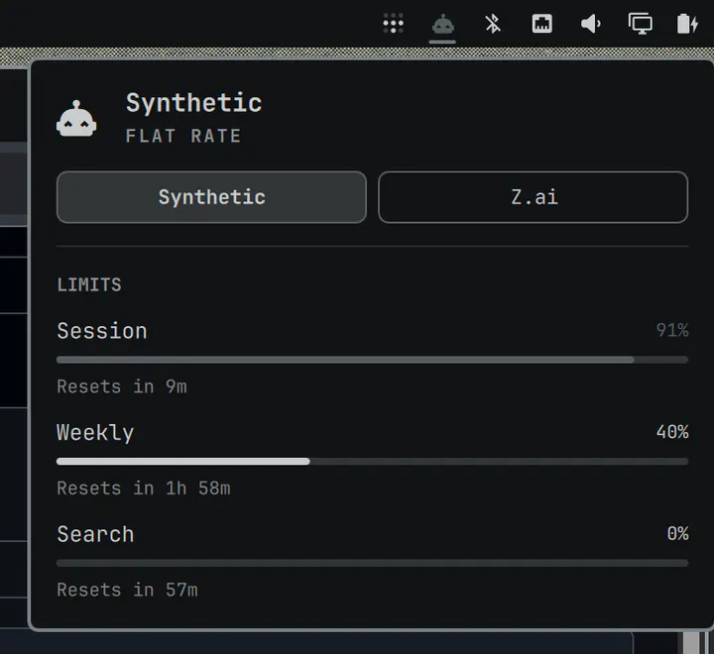This screenshot has width=714, height=654.
Task: Click the 'Resets in 9m' text
Action: click(122, 386)
